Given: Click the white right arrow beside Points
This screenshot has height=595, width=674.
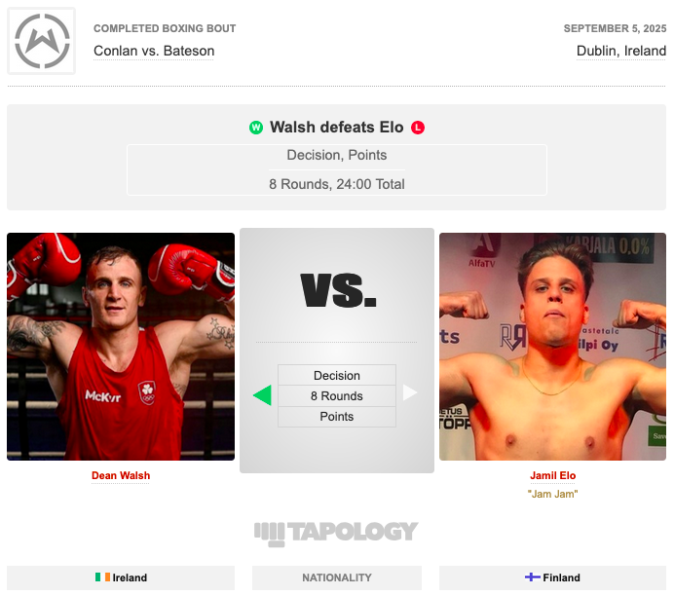Looking at the screenshot, I should (x=410, y=392).
